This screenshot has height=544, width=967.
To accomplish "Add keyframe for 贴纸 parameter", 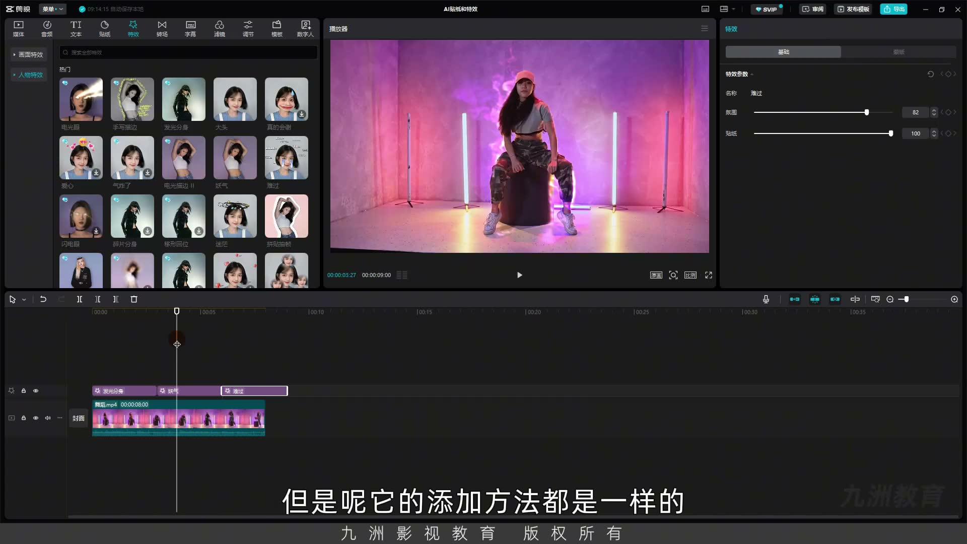I will click(x=948, y=133).
